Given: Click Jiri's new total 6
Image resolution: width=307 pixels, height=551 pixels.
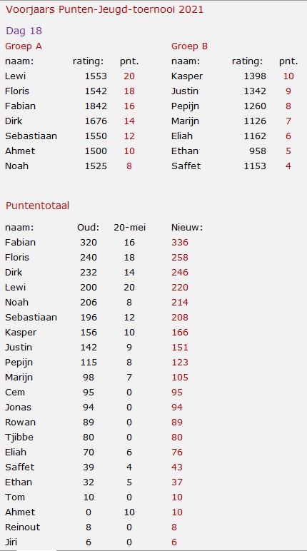Looking at the screenshot, I should click(174, 542).
